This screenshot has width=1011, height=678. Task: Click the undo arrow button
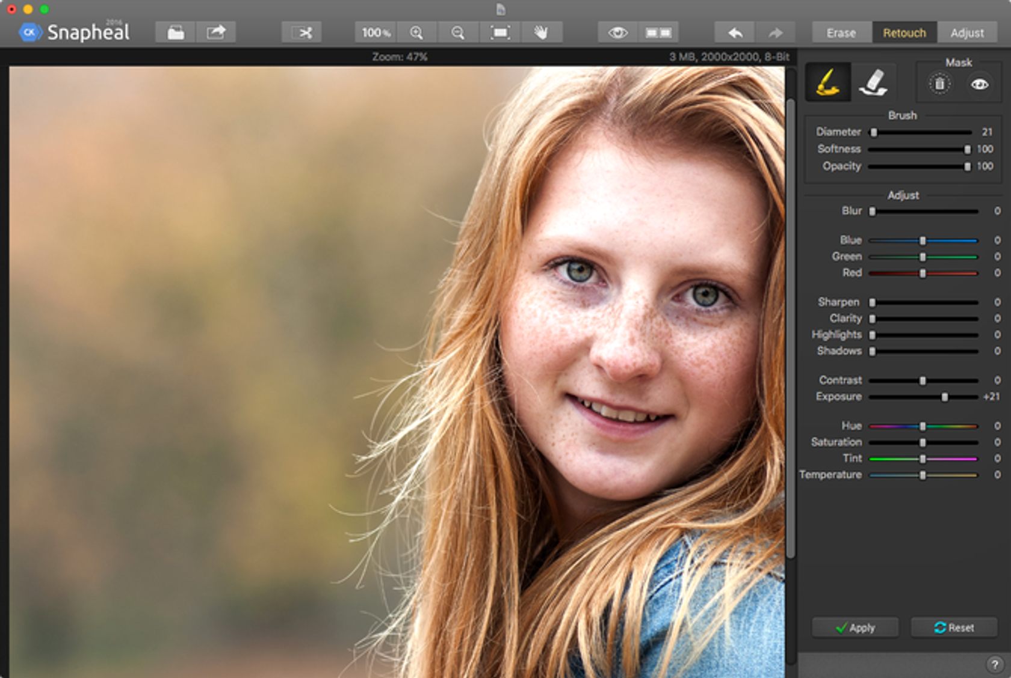[735, 32]
